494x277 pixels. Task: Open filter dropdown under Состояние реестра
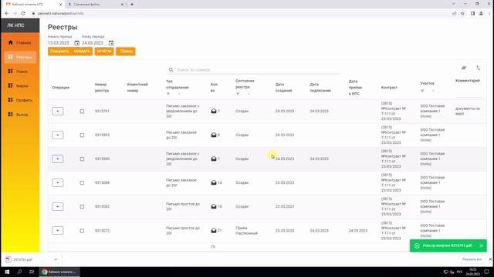[x=238, y=94]
